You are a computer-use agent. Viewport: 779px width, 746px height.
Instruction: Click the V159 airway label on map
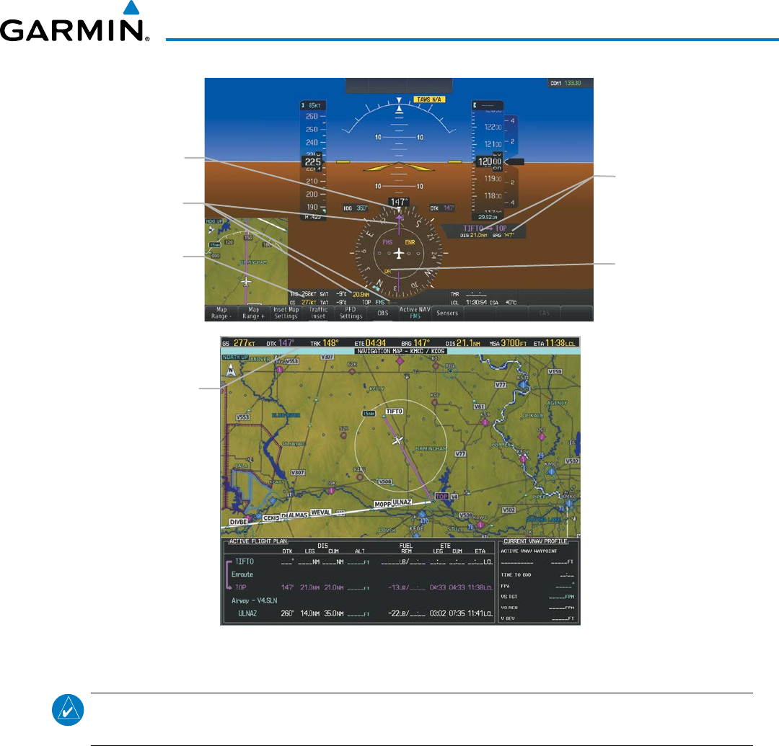[x=555, y=371]
